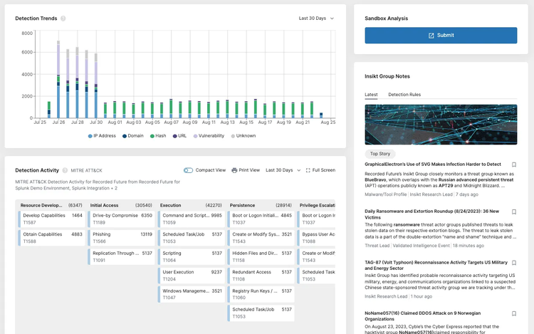Click the Hash legend color swatch
Viewport: 534px width, 334px height.
pyautogui.click(x=151, y=135)
